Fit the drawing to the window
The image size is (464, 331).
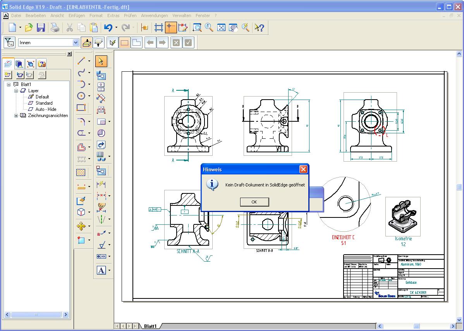pyautogui.click(x=221, y=28)
